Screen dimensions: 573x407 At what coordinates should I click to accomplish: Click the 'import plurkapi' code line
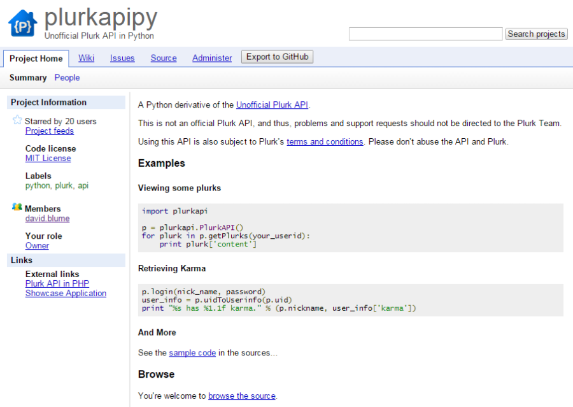tap(174, 211)
